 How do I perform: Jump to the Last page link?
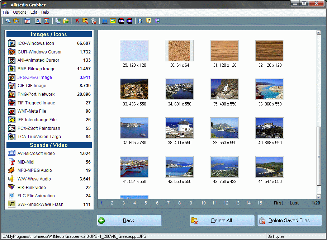pyautogui.click(x=294, y=203)
